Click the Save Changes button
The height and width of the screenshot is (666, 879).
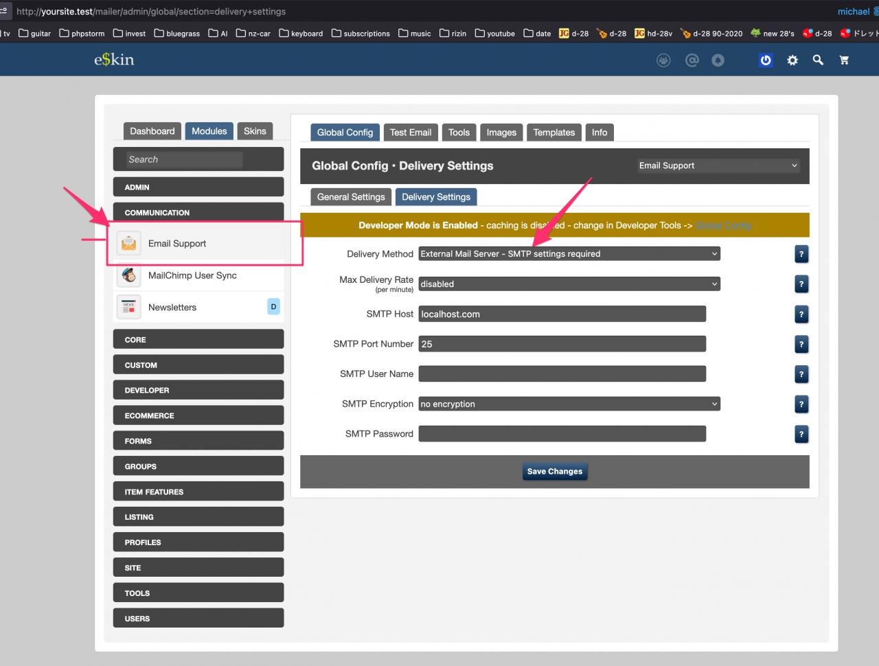[x=554, y=472]
